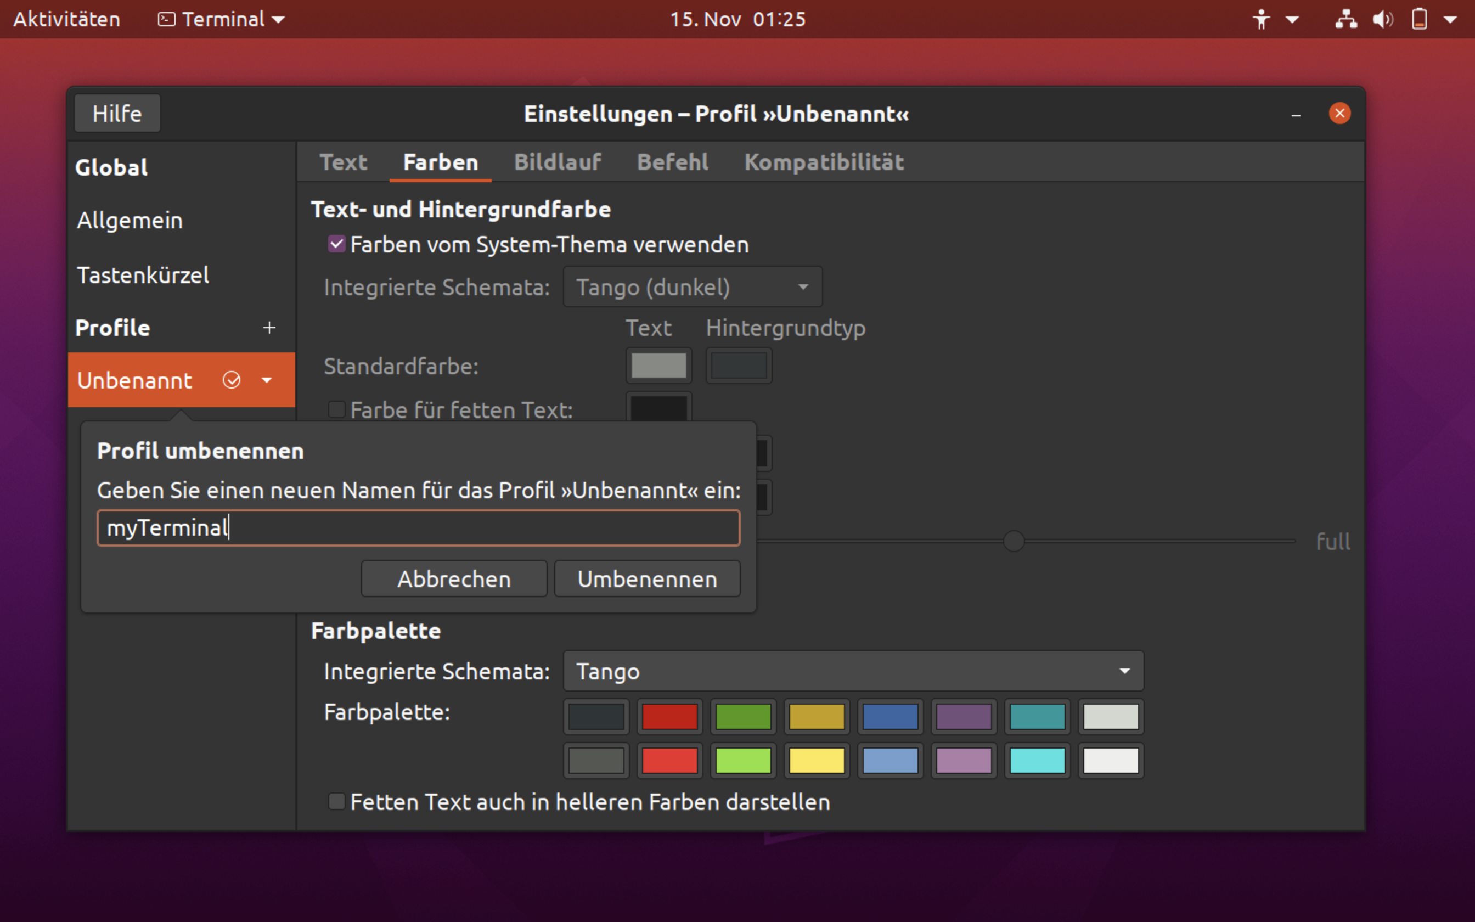Pick the dark yellow palette swatch
1475x922 pixels.
tap(817, 717)
